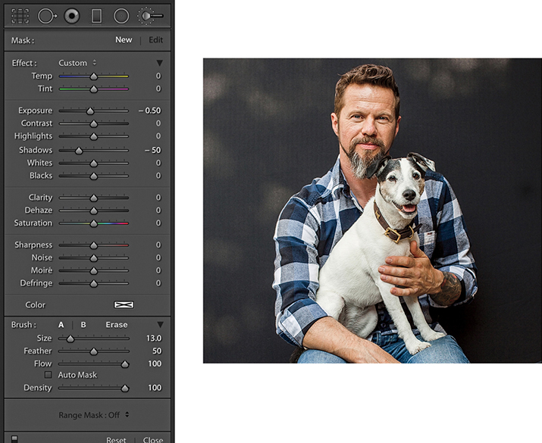542x443 pixels.
Task: Switch mask mode to New
Action: 124,40
